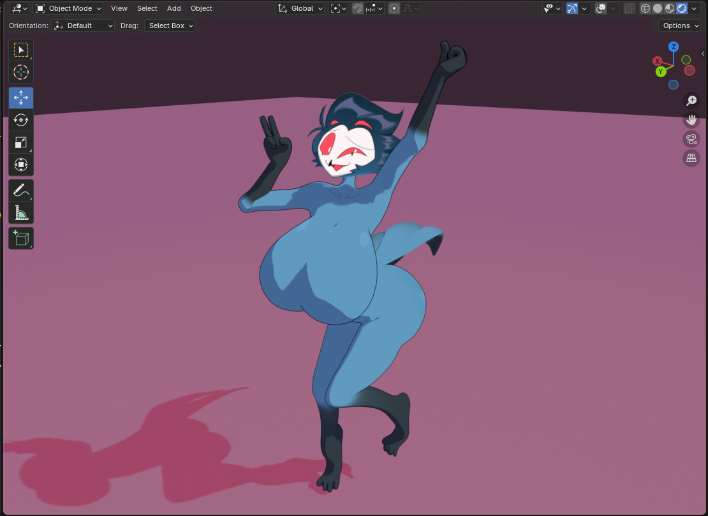The image size is (708, 516).
Task: Click the zoom magnifier viewport button
Action: pos(691,100)
